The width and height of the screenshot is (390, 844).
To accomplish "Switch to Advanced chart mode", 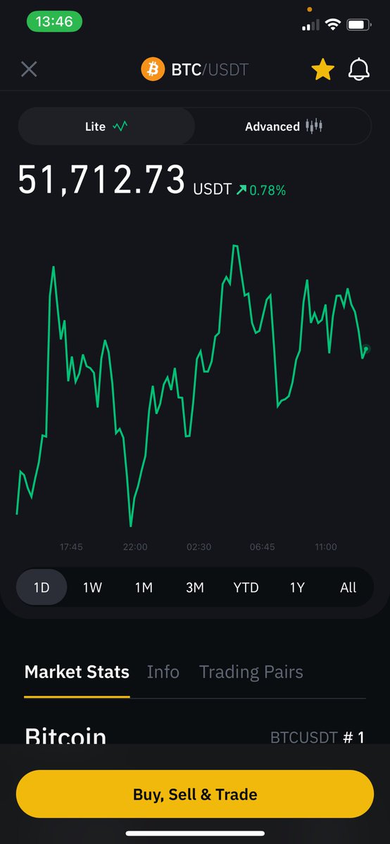I will click(x=283, y=127).
